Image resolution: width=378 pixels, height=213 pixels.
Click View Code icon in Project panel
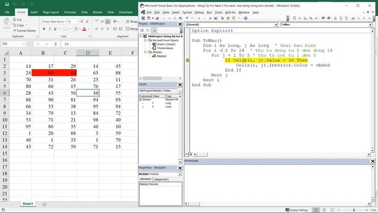tap(142, 30)
